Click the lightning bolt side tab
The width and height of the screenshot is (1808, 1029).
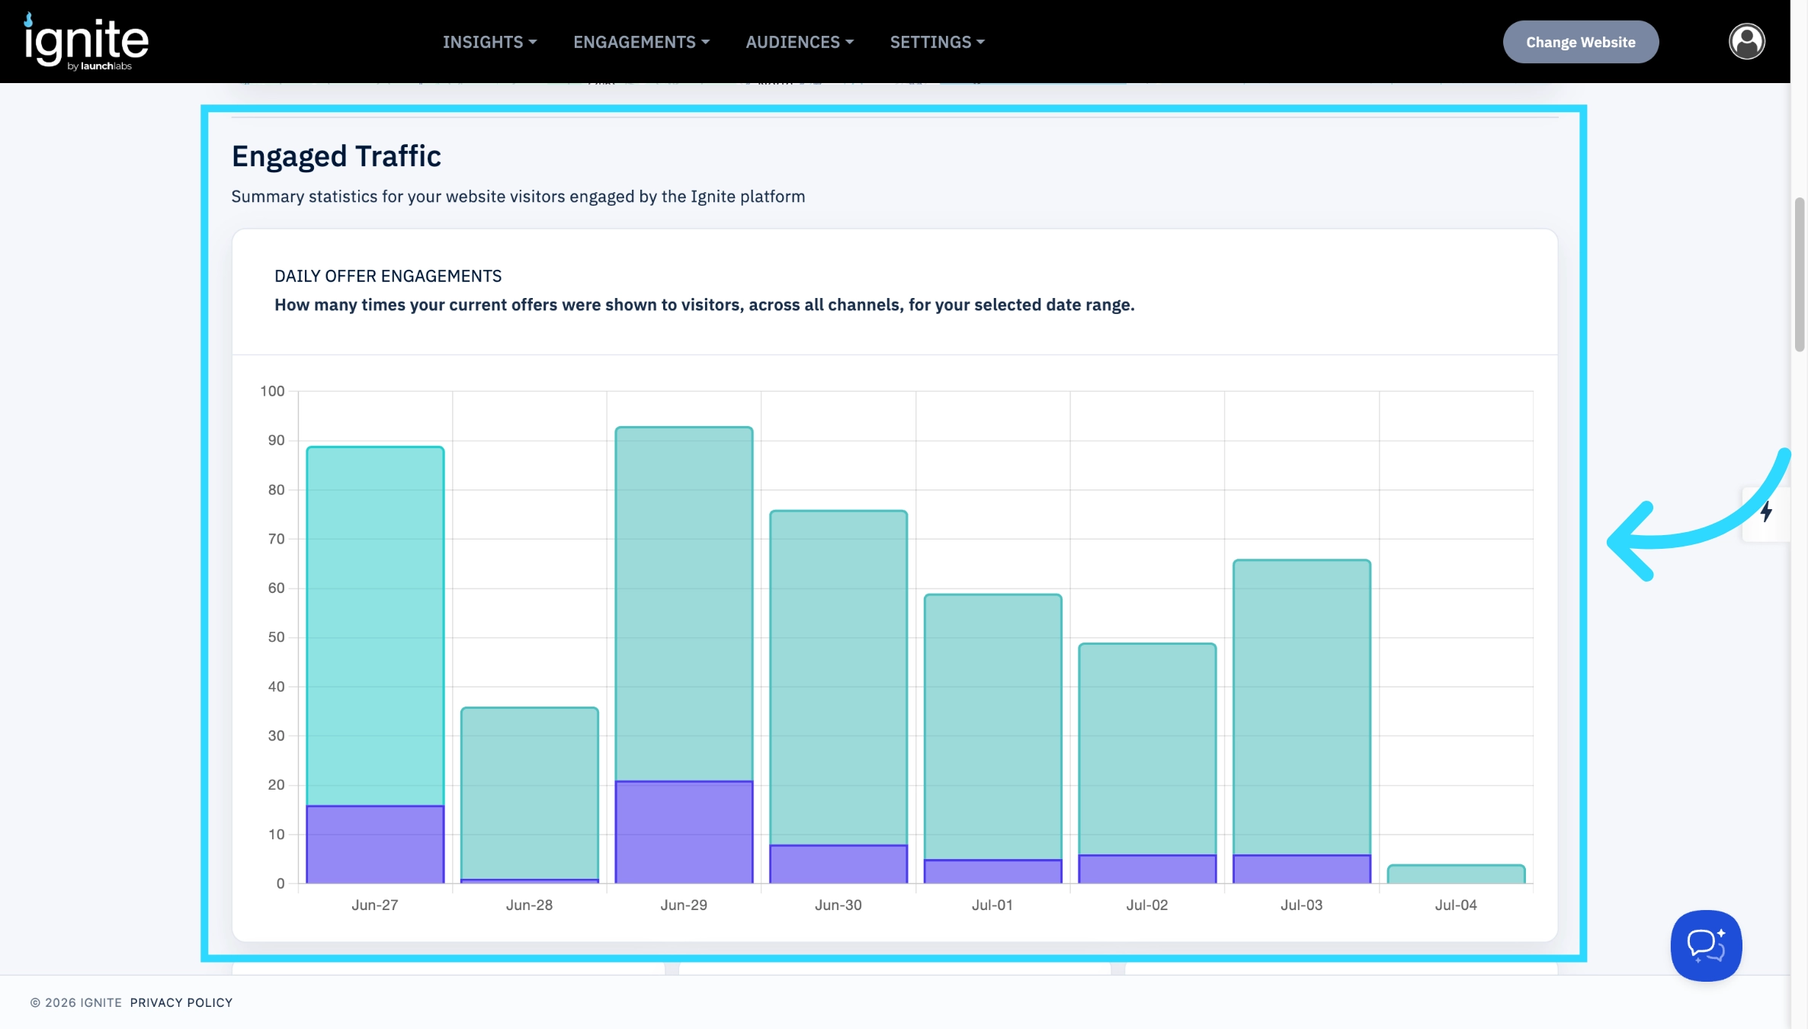coord(1766,513)
